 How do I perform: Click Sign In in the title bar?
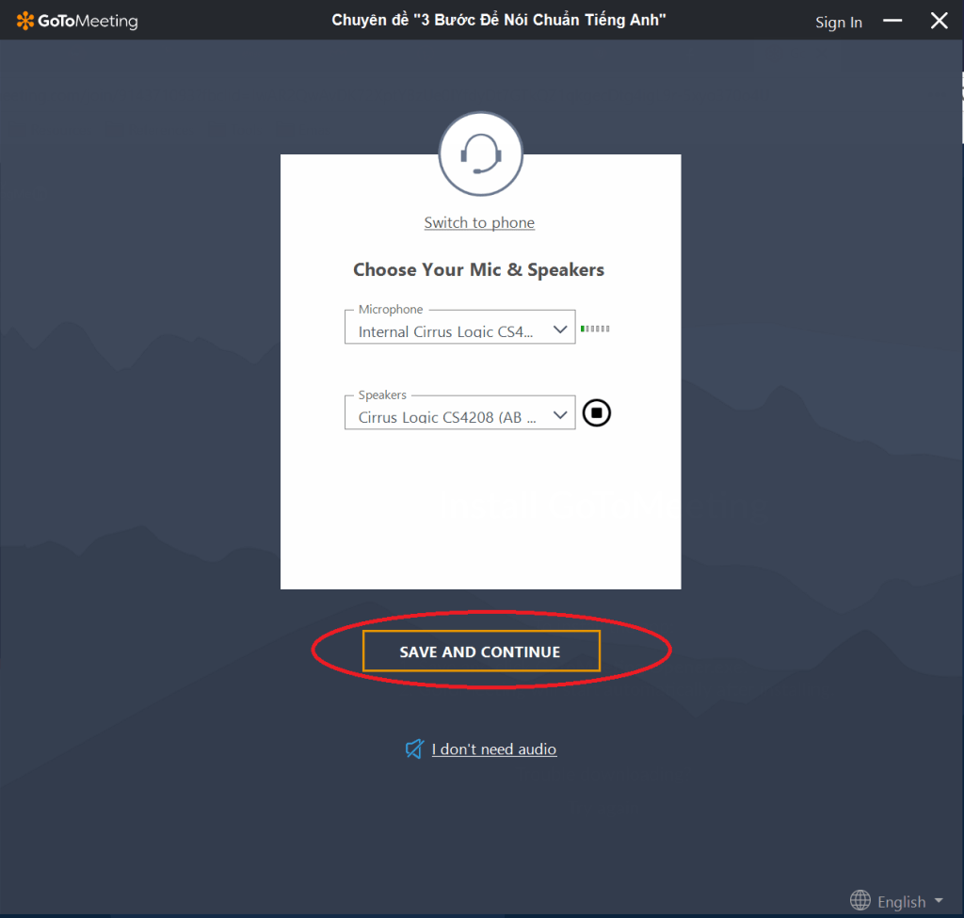click(x=838, y=23)
